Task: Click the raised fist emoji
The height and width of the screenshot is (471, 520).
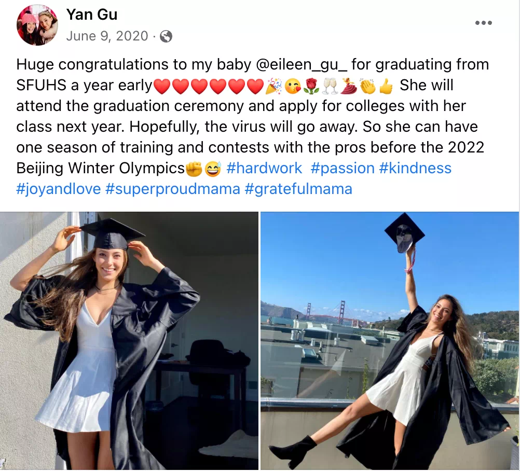Action: point(194,169)
